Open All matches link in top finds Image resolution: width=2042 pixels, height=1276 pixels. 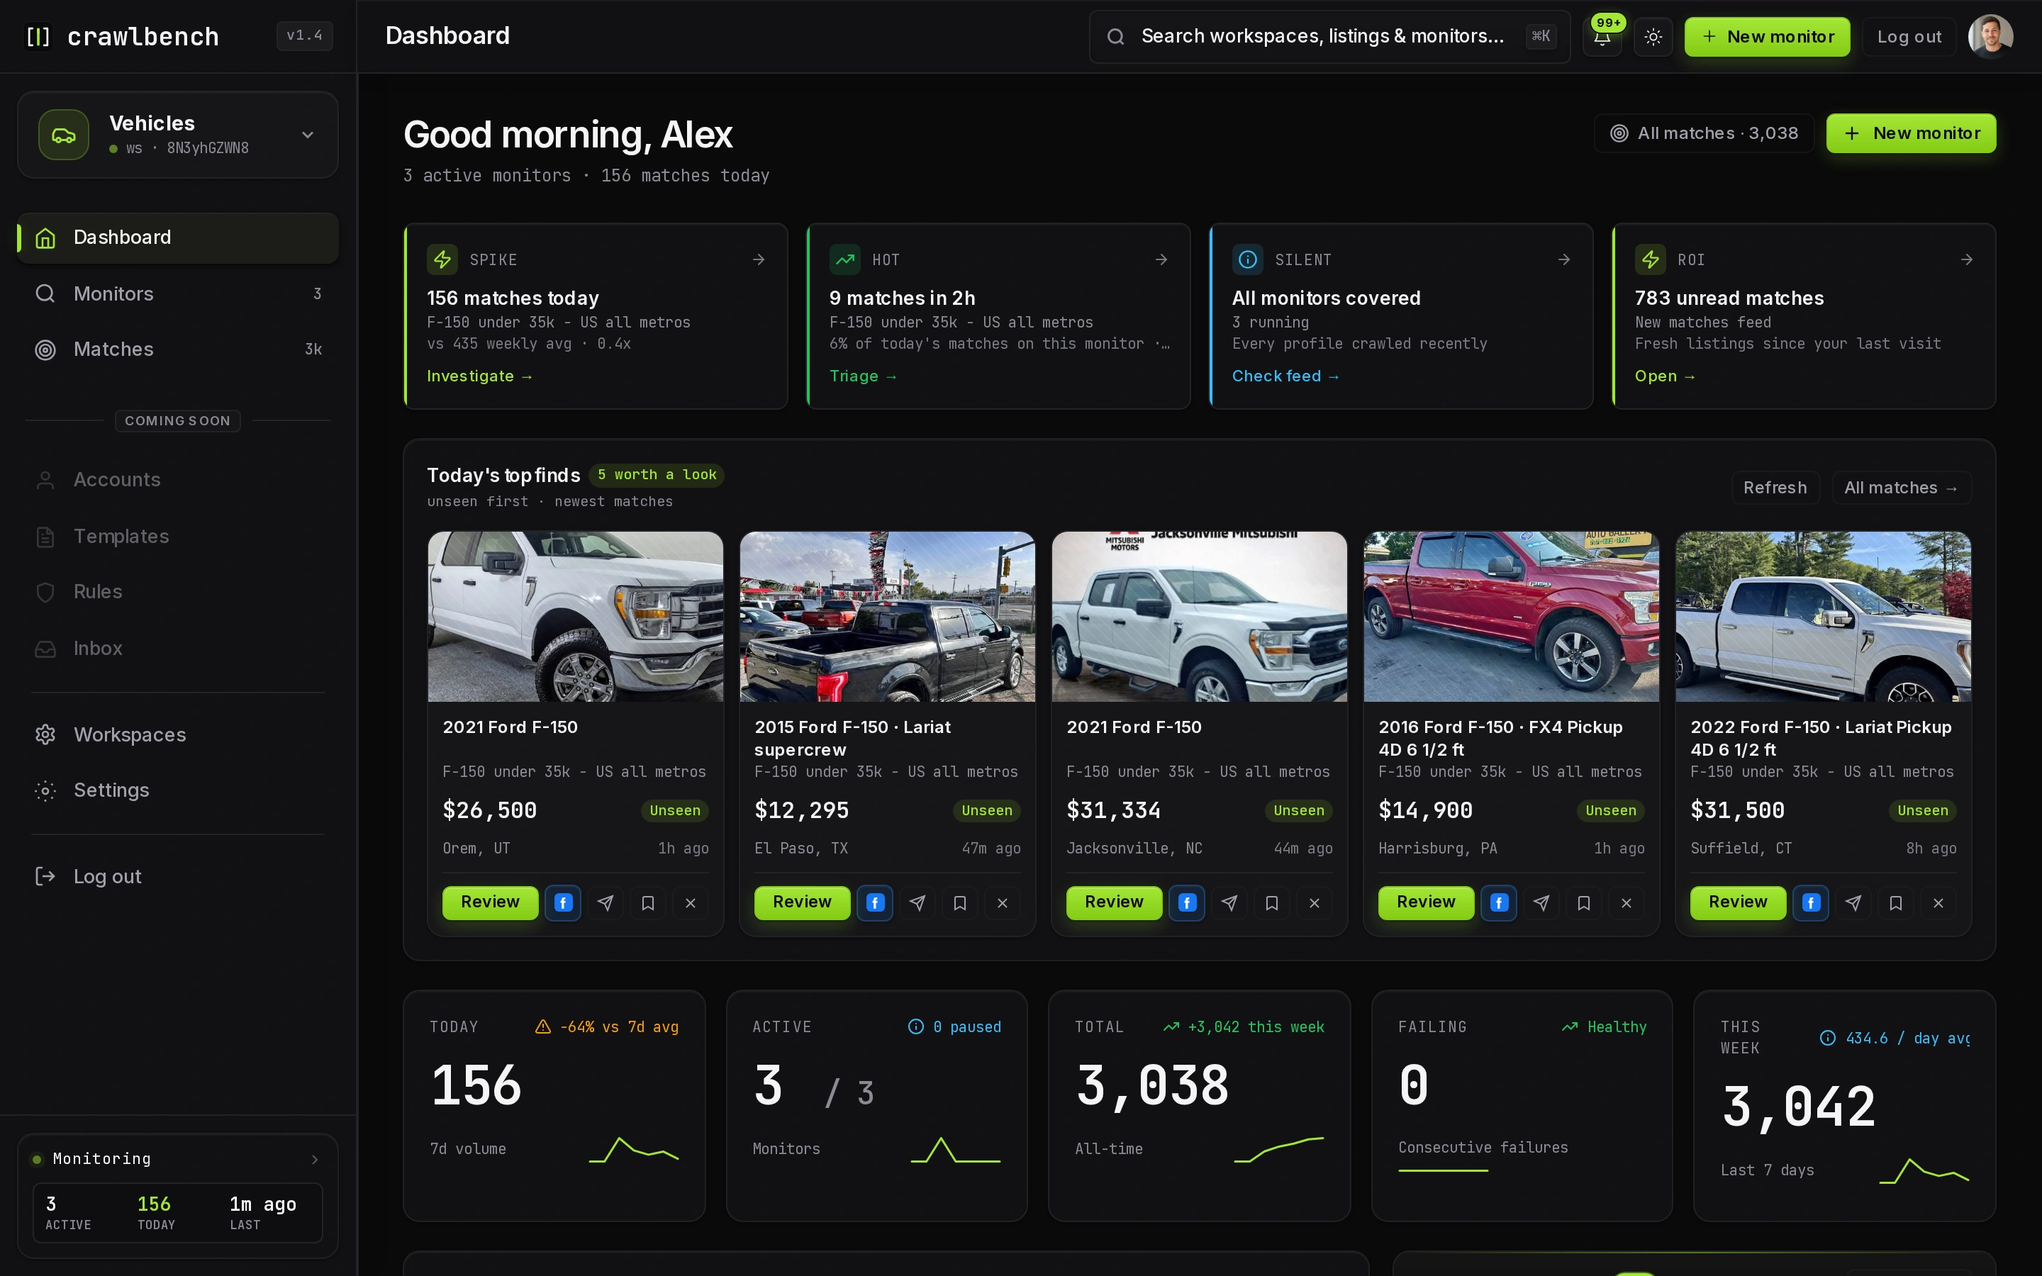click(x=1901, y=488)
